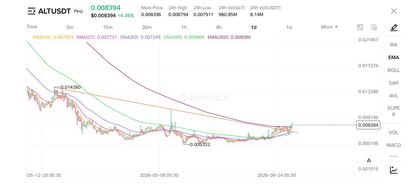
Task: Tap the 24h Low value 0.007911
Action: 203,15
